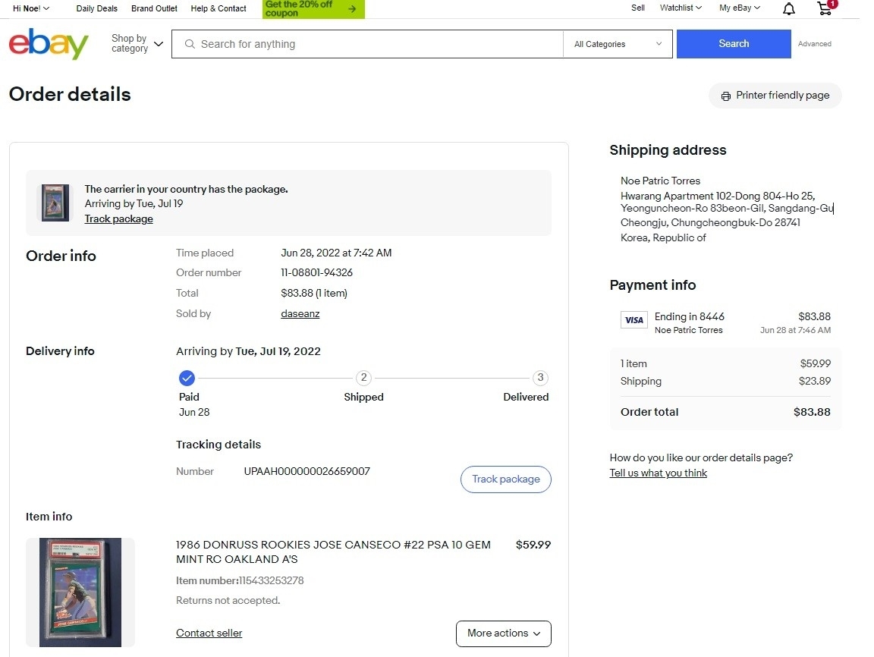Click the time placed Jun 28, 2022 value

(336, 253)
